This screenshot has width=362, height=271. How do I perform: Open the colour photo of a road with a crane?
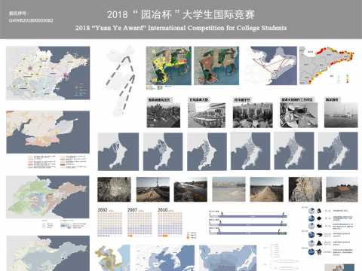153,190
